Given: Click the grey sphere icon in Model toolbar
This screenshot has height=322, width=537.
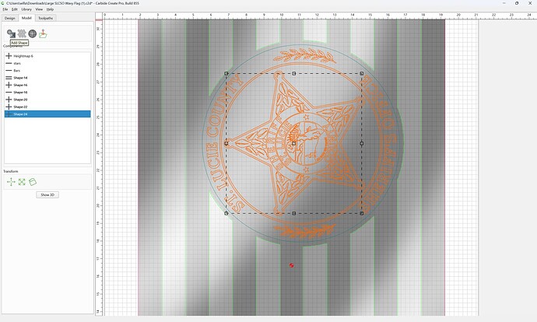Looking at the screenshot, I should [33, 33].
